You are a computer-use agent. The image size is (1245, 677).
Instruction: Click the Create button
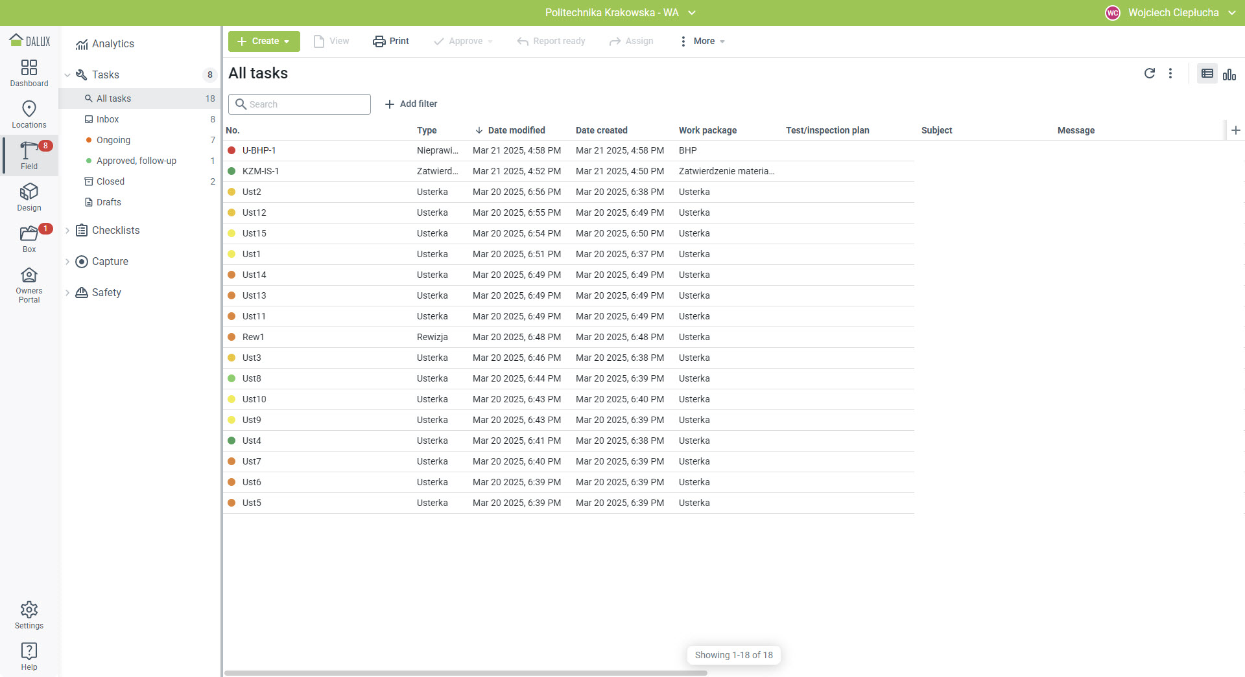pos(264,41)
